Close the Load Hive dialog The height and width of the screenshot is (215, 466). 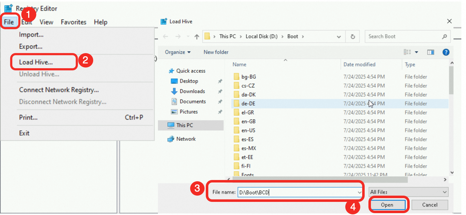[449, 21]
